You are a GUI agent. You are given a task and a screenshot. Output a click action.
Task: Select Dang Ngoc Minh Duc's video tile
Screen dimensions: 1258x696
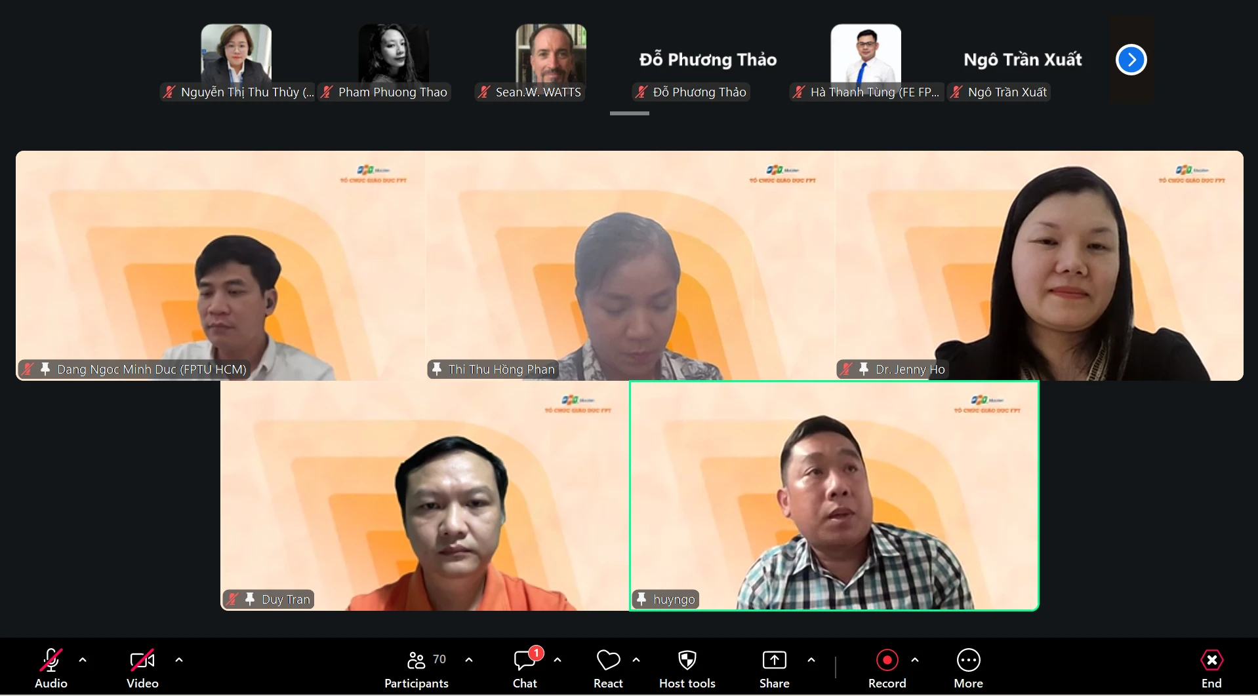coord(220,265)
